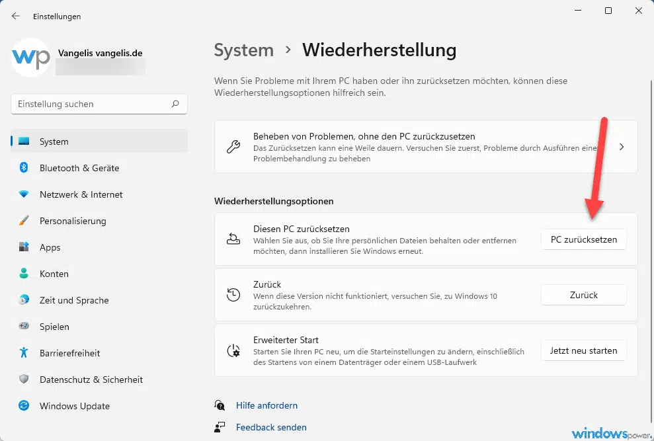The height and width of the screenshot is (441, 654).
Task: Select System in the navigation sidebar
Action: 54,141
